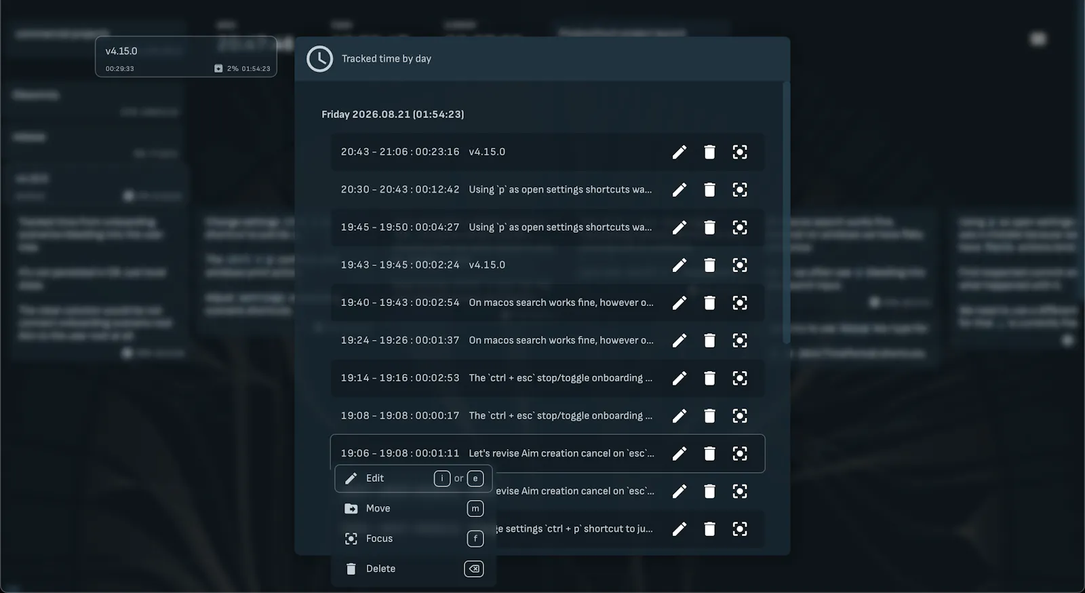Delete the 20:43 - 21:06 v4.15.0 entry
The image size is (1085, 593).
[x=709, y=152]
